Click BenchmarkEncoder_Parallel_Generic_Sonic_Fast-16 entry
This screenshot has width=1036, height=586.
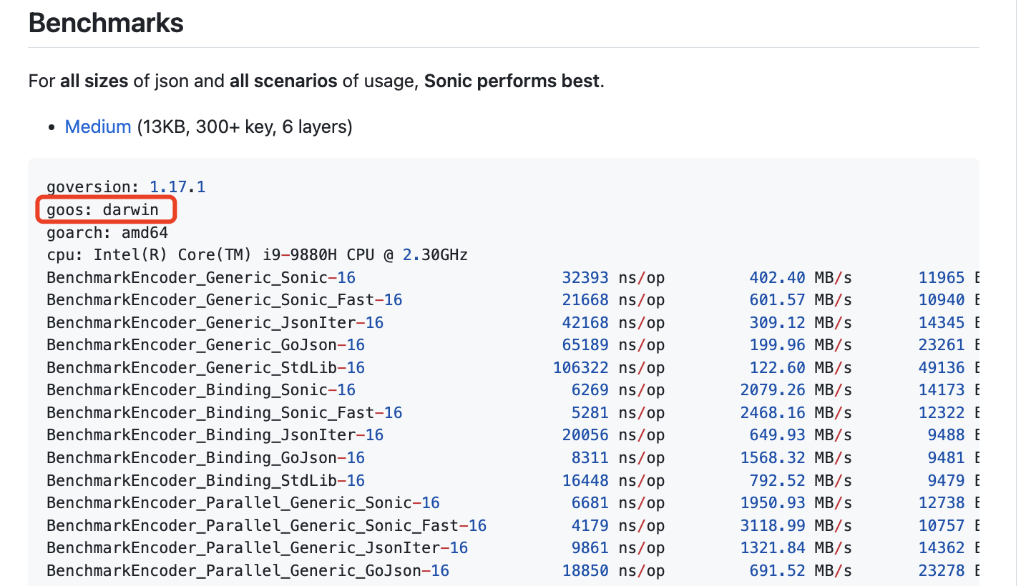[266, 526]
